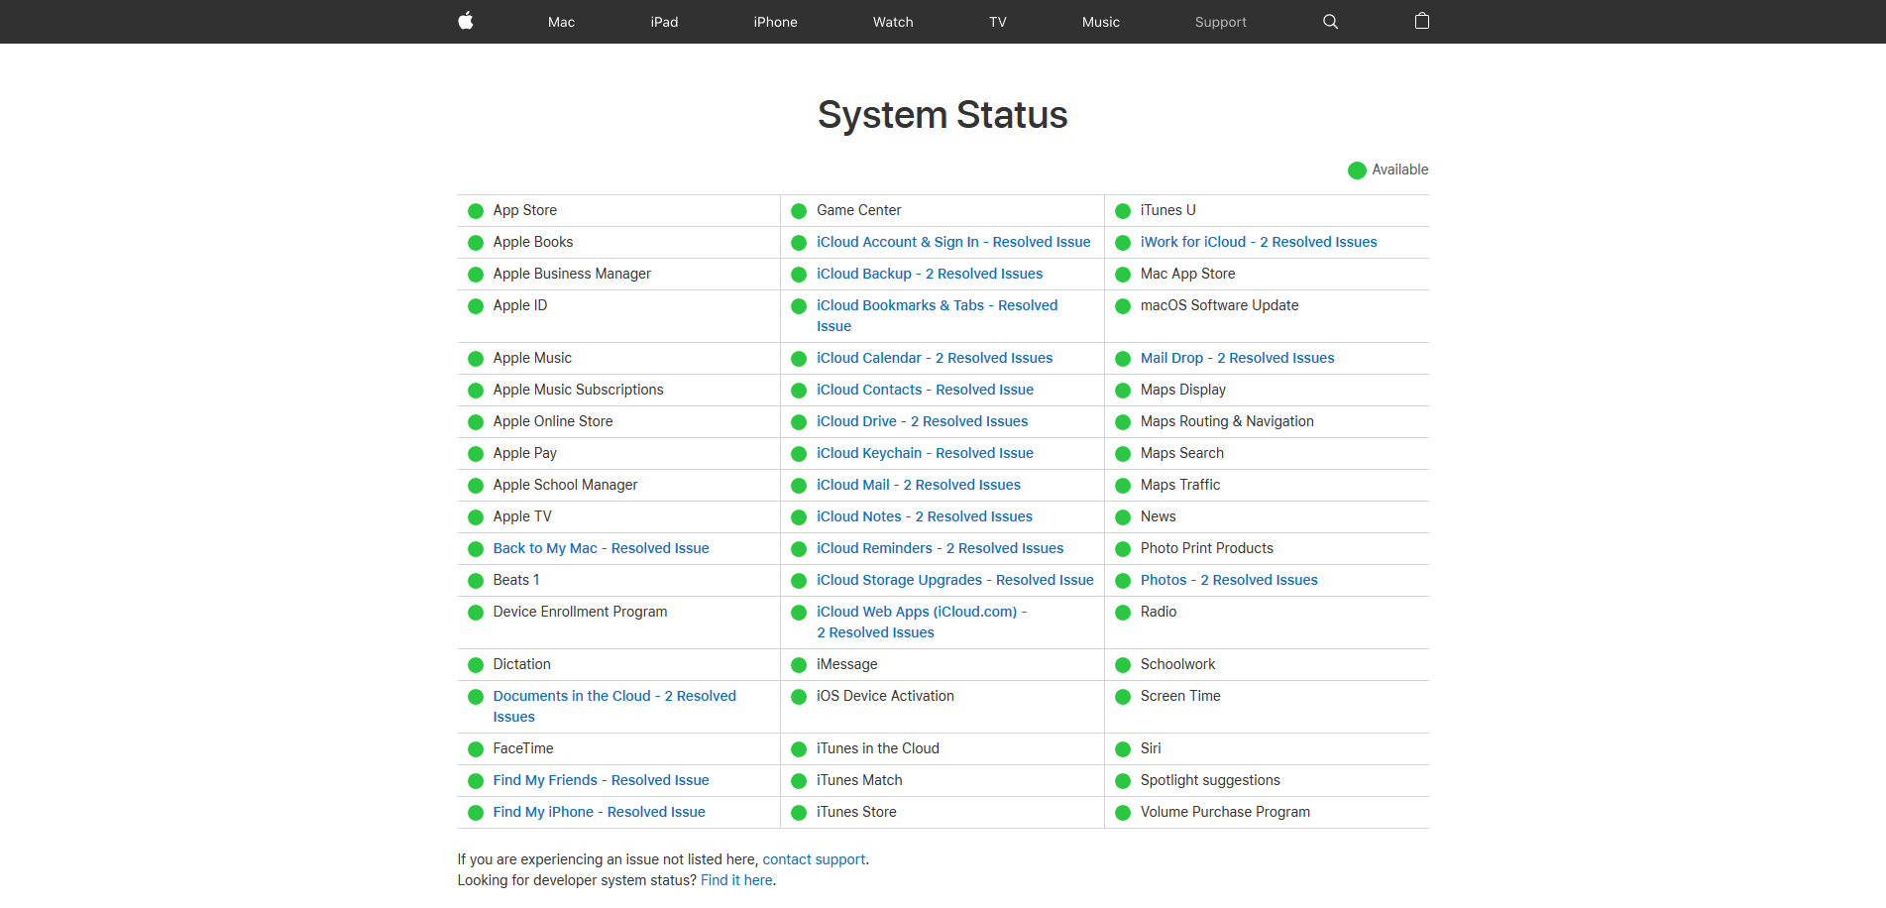Click green status dot beside Screen Time

1123,697
